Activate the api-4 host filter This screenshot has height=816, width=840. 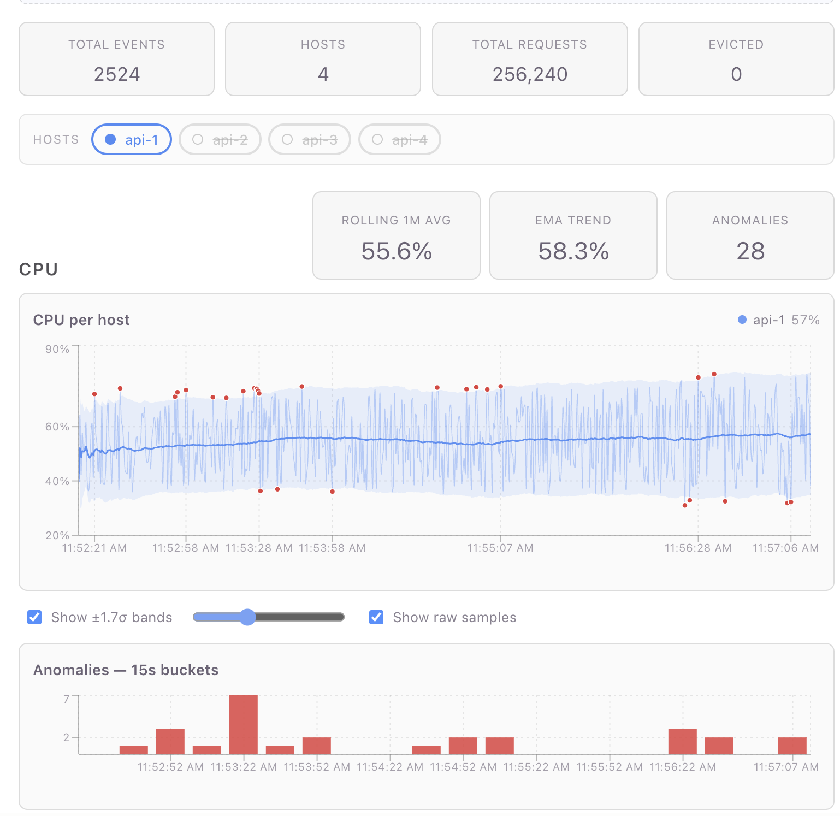tap(399, 139)
